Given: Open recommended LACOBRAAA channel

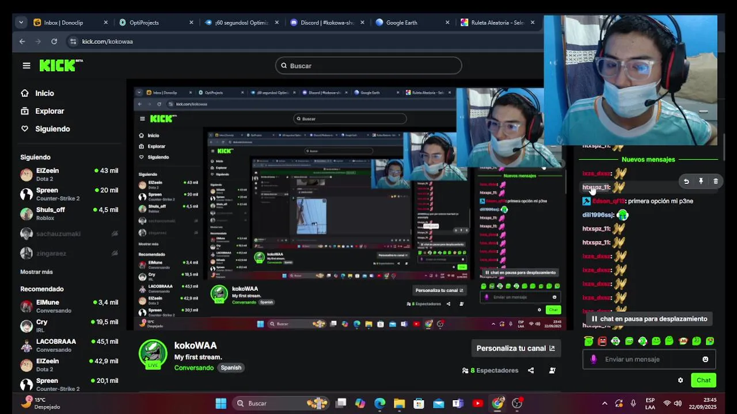Looking at the screenshot, I should [70, 345].
